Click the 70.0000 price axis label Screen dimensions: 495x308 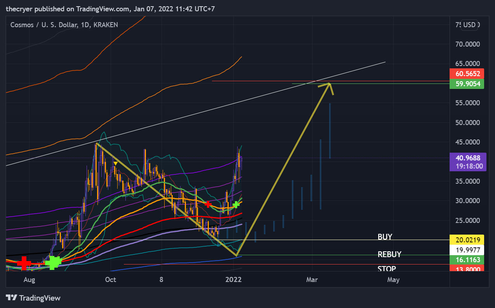tap(467, 44)
